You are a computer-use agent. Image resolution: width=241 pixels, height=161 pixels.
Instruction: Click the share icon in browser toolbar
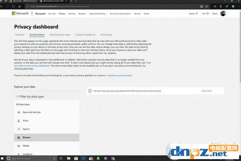(x=227, y=6)
